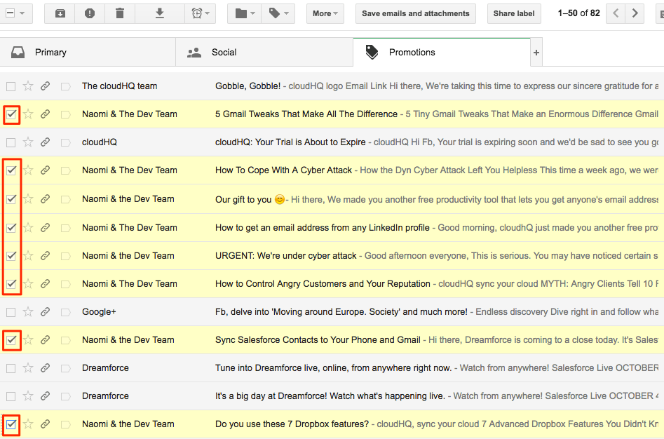This screenshot has width=664, height=439.
Task: Open the Primary inbox tab
Action: (x=51, y=51)
